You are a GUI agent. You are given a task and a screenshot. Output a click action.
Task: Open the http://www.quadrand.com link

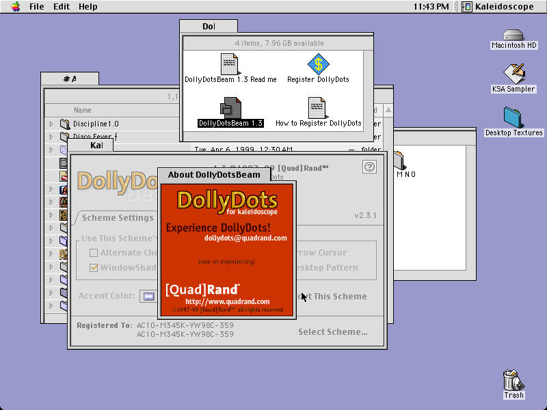[228, 301]
